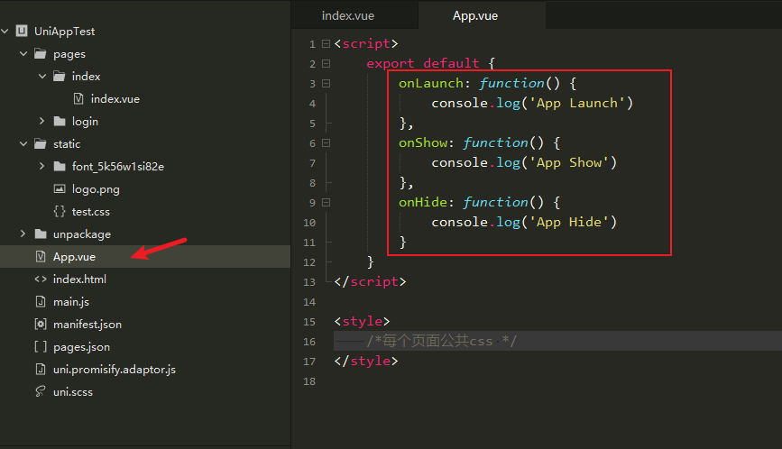Select the pages folder label
This screenshot has width=782, height=449.
[x=69, y=54]
